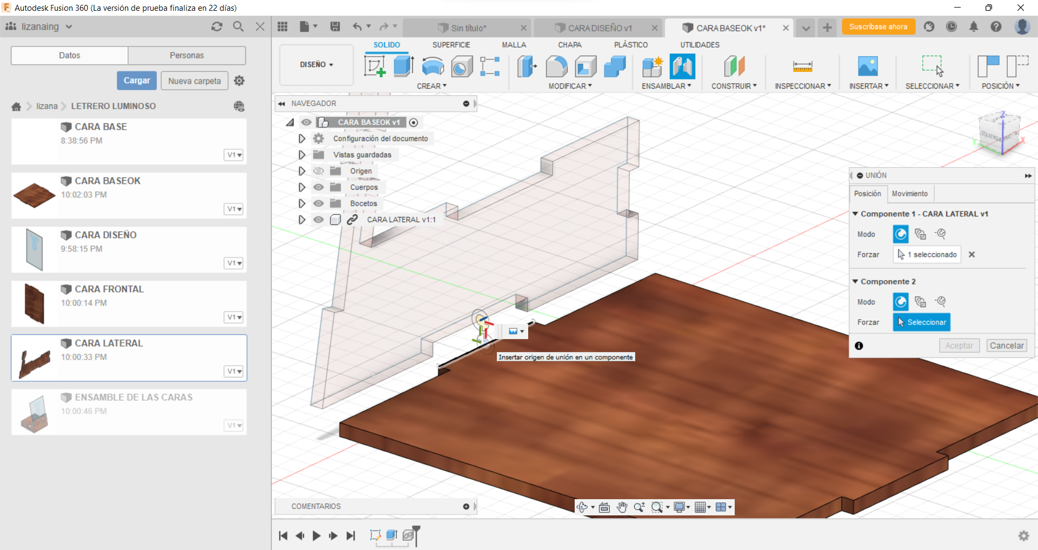
Task: Collapse the Componente 1 section
Action: 855,214
